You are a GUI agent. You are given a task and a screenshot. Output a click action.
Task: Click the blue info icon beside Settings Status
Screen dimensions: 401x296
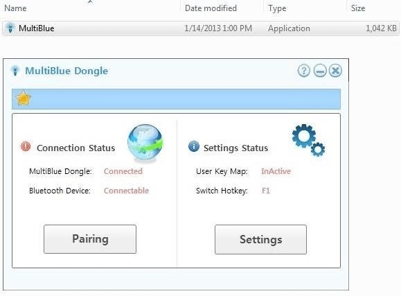click(x=194, y=147)
